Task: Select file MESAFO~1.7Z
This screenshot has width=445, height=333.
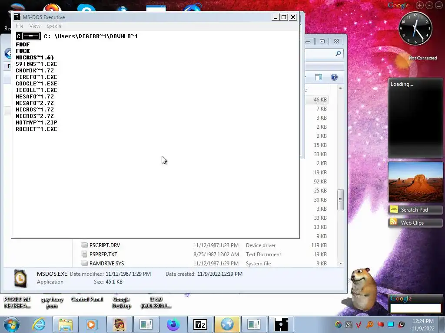Action: tap(35, 97)
